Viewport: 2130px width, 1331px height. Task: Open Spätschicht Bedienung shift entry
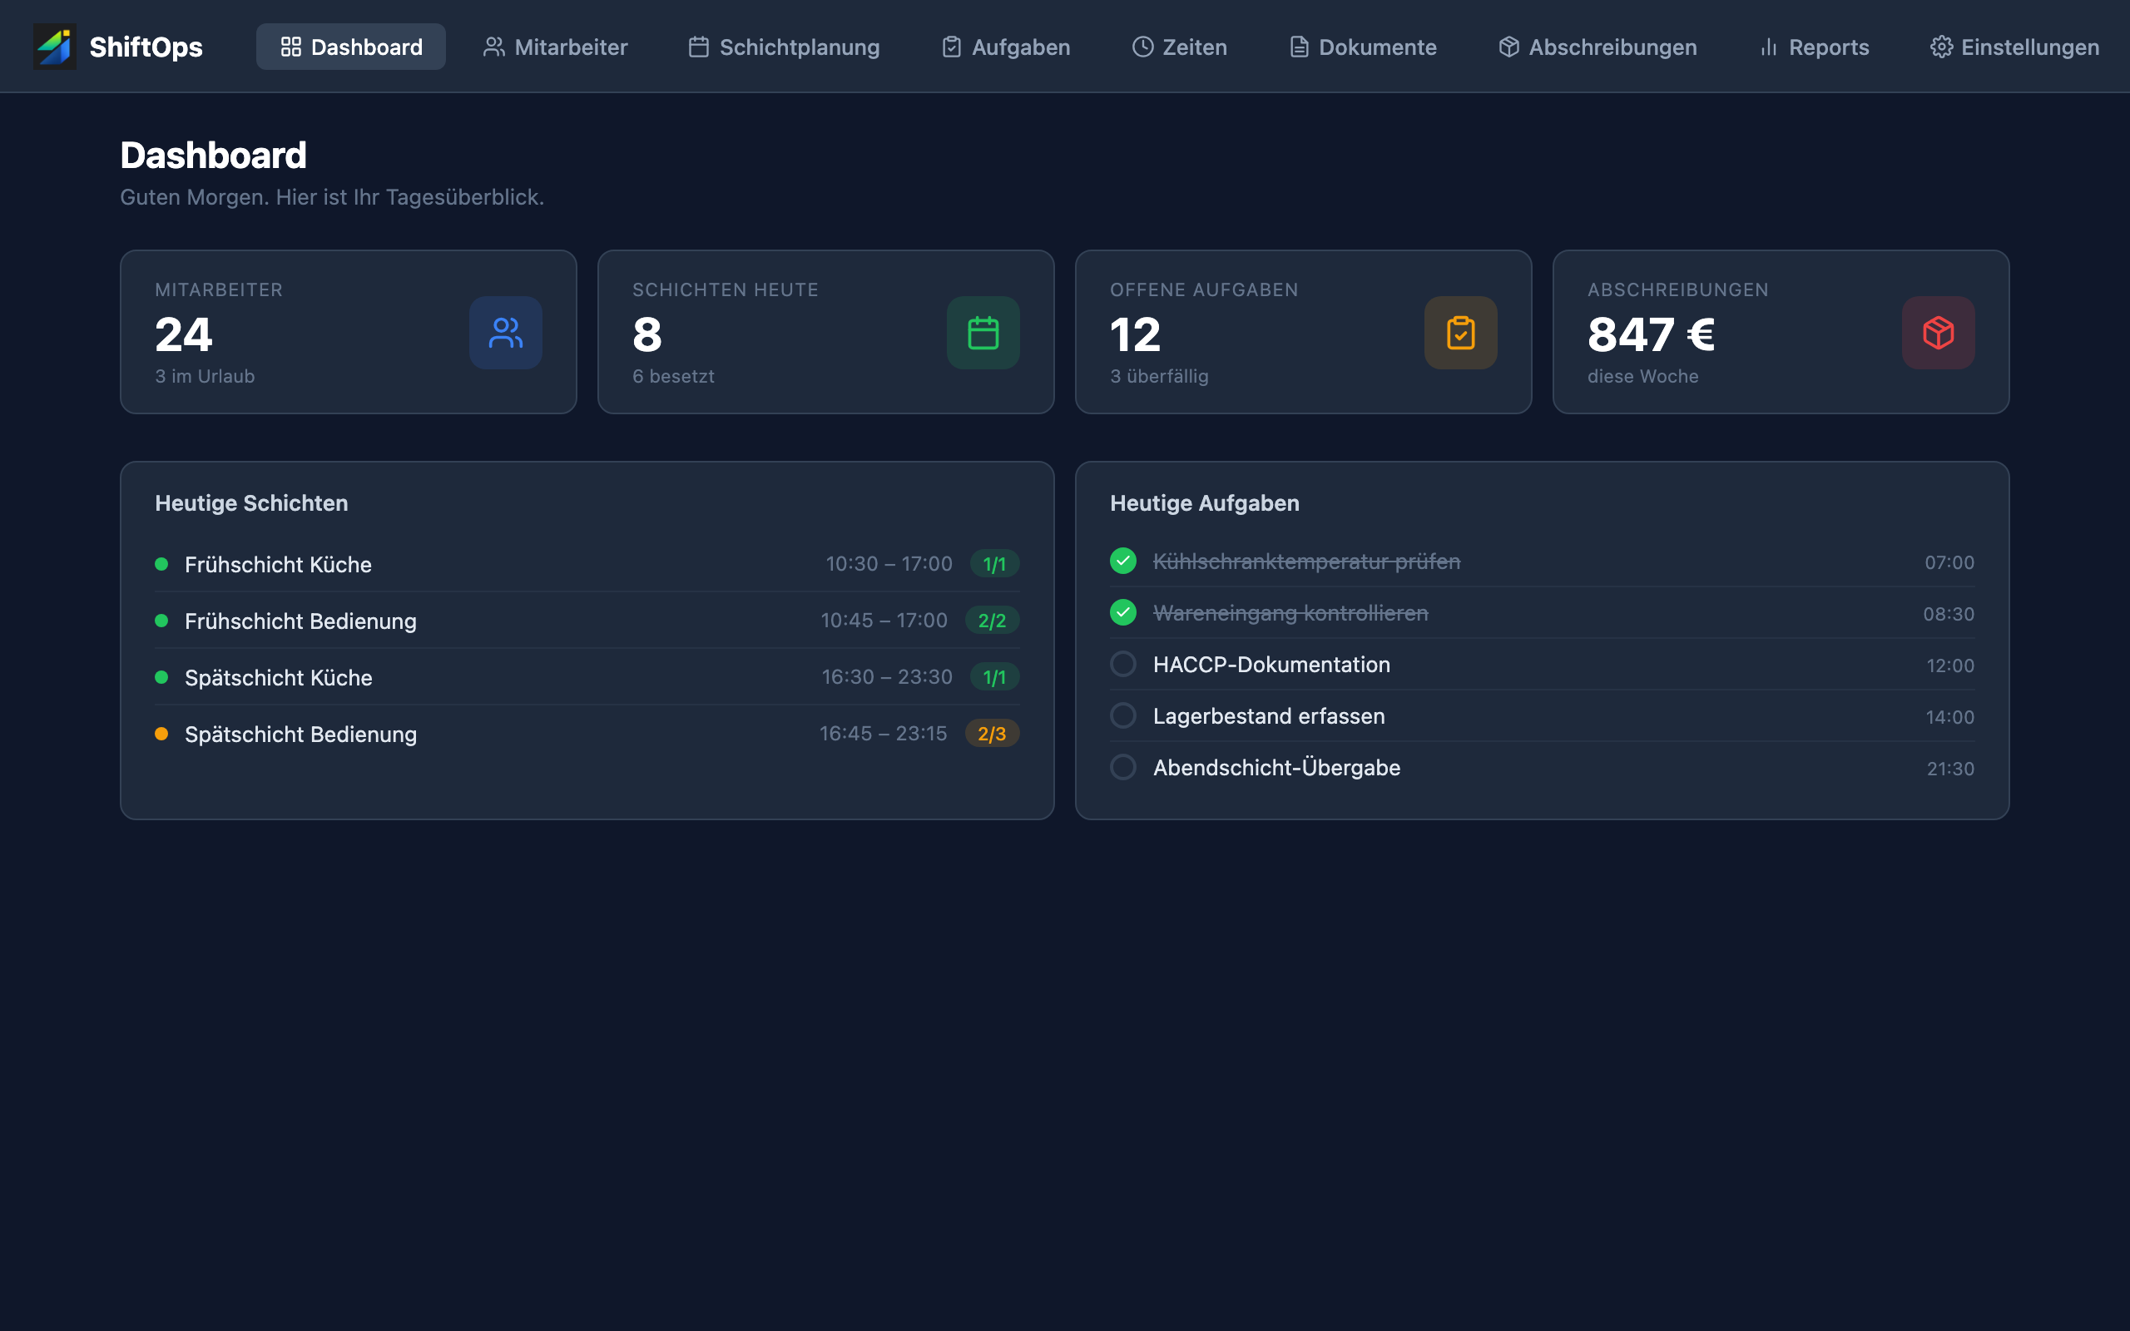[301, 733]
